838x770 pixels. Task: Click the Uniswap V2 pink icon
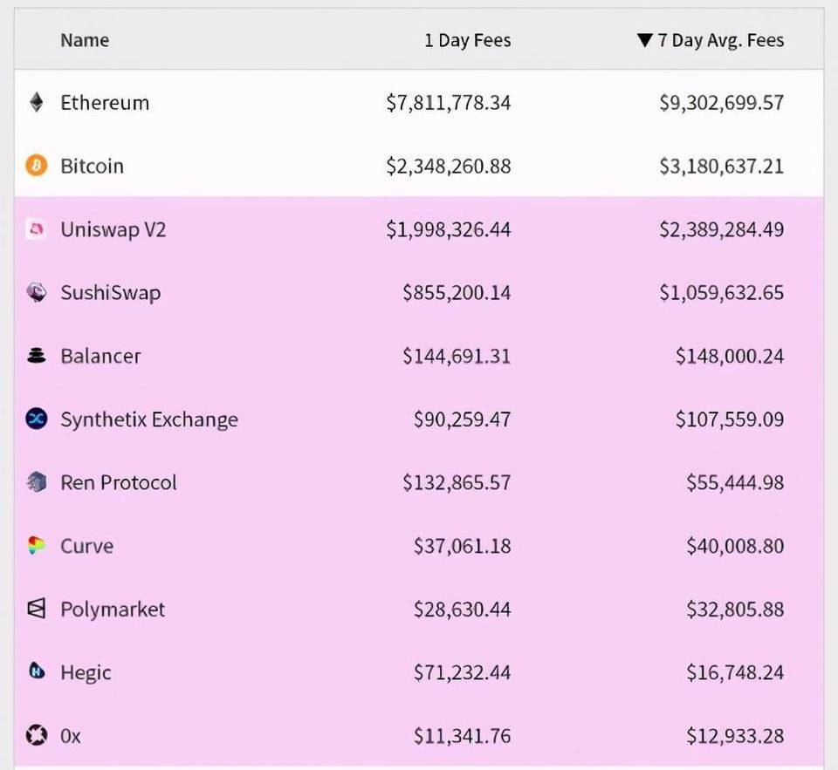pos(36,229)
